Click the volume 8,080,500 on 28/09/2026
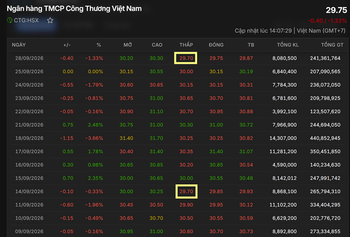The height and width of the screenshot is (237, 350). tap(285, 58)
